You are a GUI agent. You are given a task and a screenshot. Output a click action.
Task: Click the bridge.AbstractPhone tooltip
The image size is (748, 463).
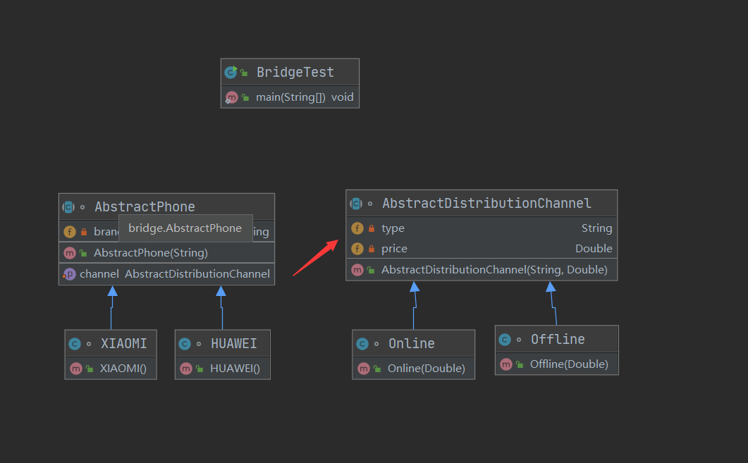[x=185, y=228]
